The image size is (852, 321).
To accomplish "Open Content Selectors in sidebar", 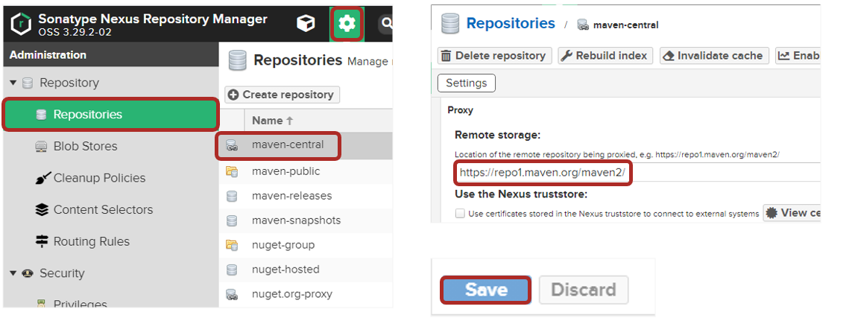I will (103, 210).
